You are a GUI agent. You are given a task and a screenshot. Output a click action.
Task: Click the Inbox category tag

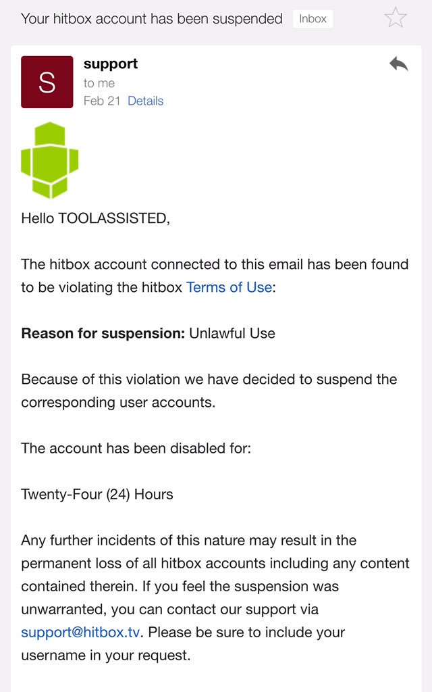(313, 19)
